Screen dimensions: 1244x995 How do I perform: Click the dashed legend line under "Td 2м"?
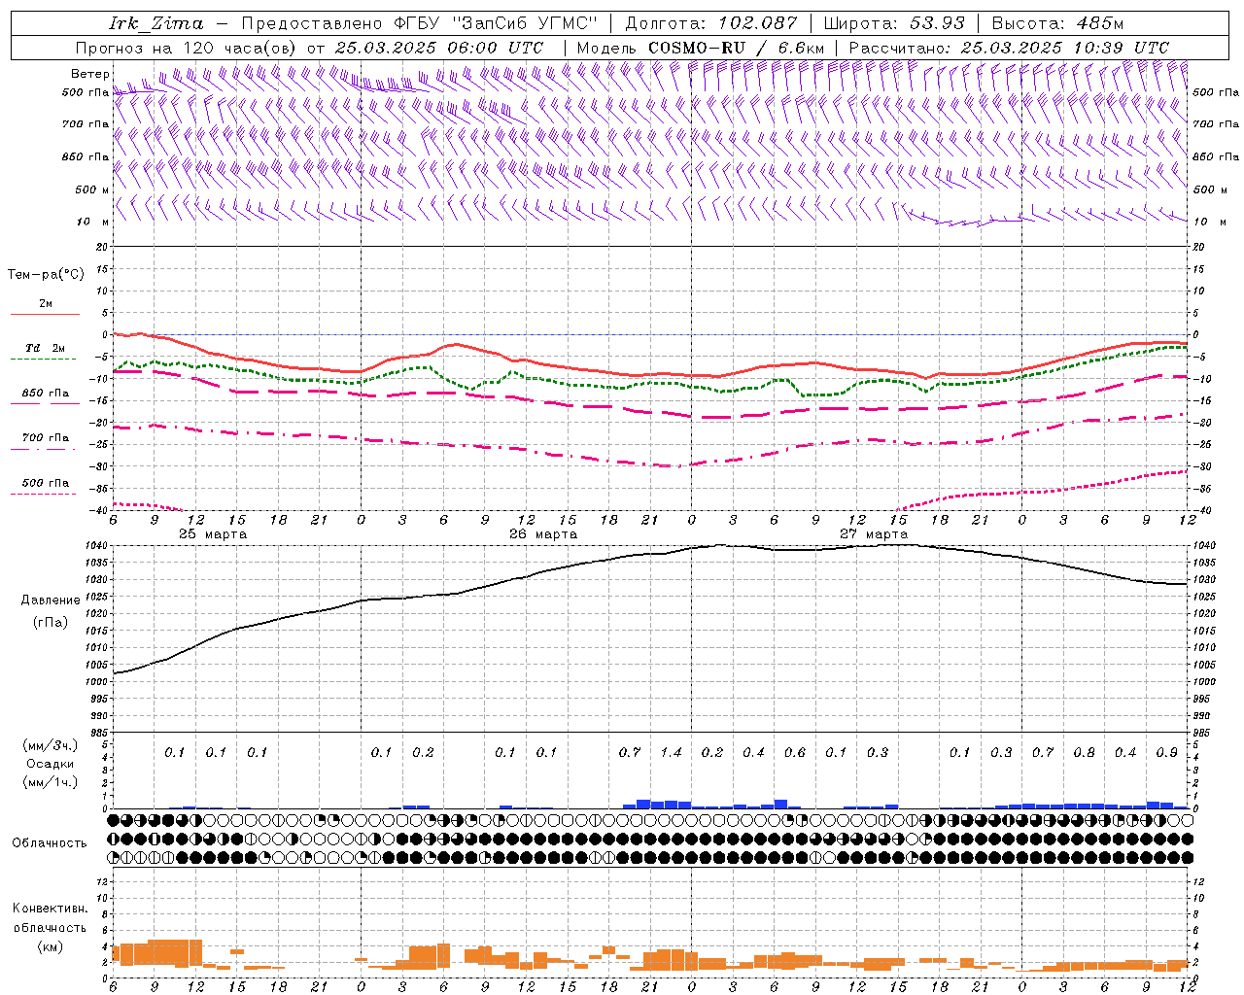pyautogui.click(x=44, y=359)
